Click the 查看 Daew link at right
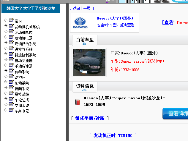 pyautogui.click(x=175, y=22)
